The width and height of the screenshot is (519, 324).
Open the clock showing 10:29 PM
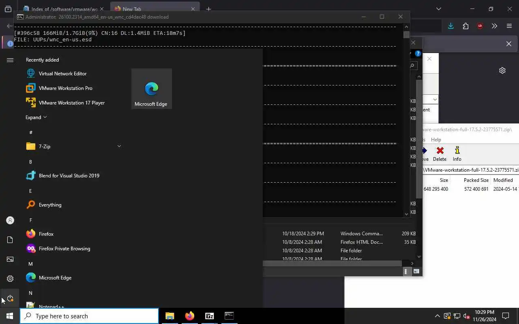(x=485, y=316)
